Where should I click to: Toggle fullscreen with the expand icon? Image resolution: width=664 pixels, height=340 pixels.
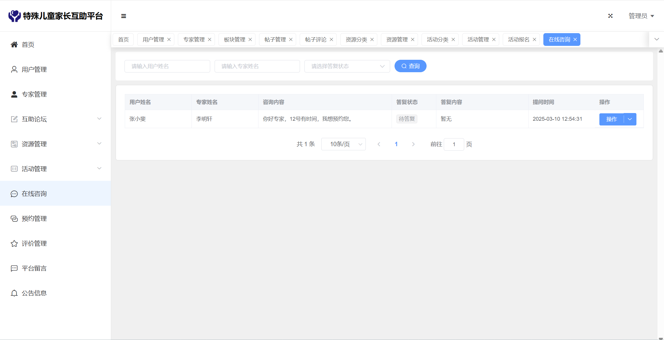pyautogui.click(x=610, y=16)
